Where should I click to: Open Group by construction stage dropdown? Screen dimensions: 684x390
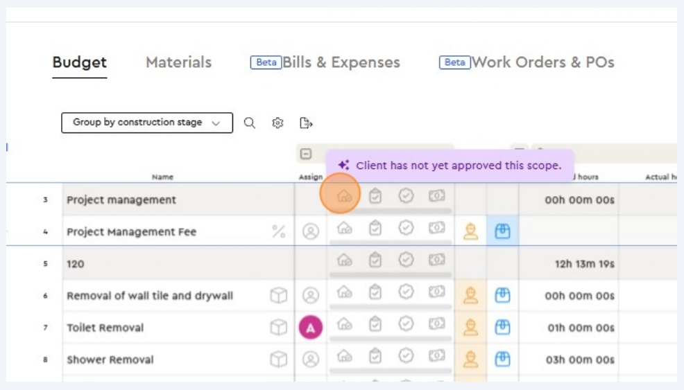147,123
